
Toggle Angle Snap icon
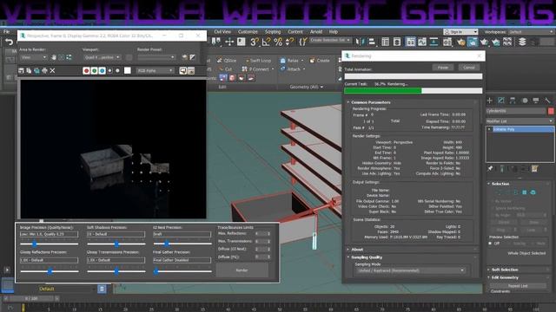point(266,42)
